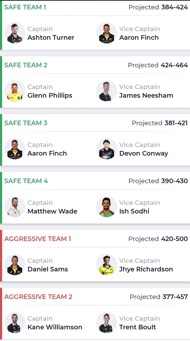Open the SAFE TEAM 2 card title

tap(26, 65)
